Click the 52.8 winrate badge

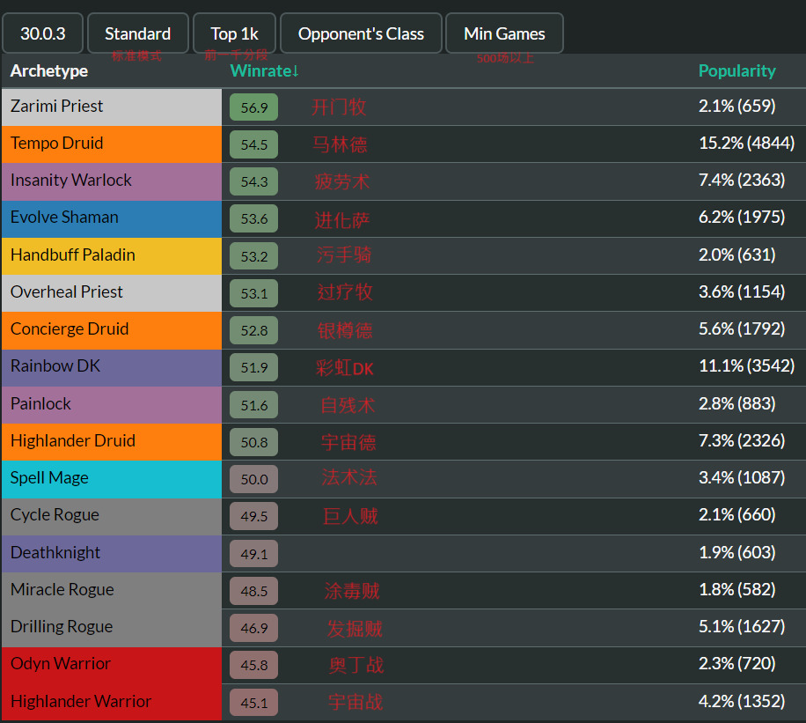(254, 330)
